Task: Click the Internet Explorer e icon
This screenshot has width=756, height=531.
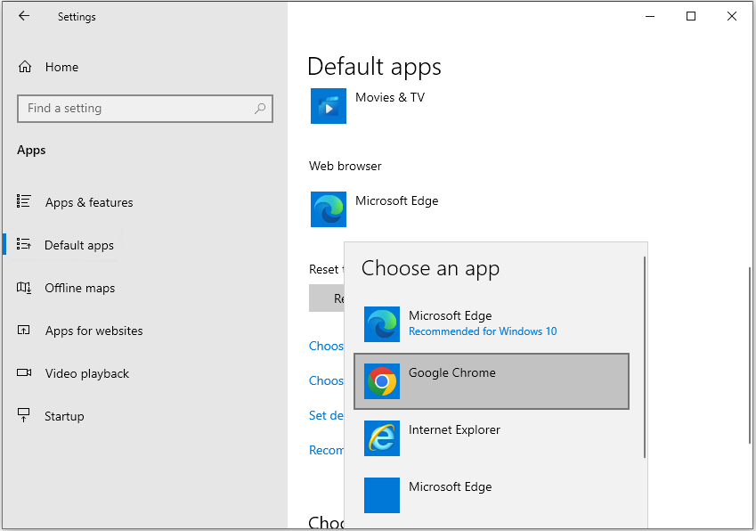Action: pos(382,438)
